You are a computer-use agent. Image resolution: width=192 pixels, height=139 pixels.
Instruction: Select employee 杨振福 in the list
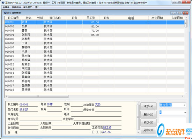pyautogui.click(x=95, y=60)
